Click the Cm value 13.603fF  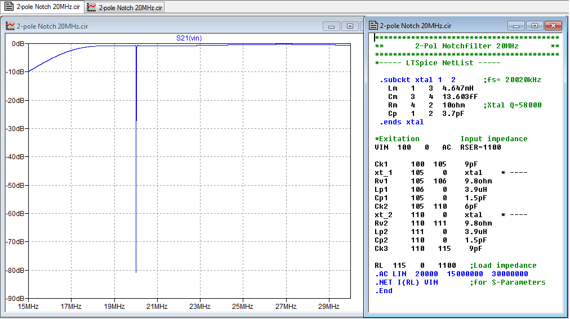tap(460, 97)
